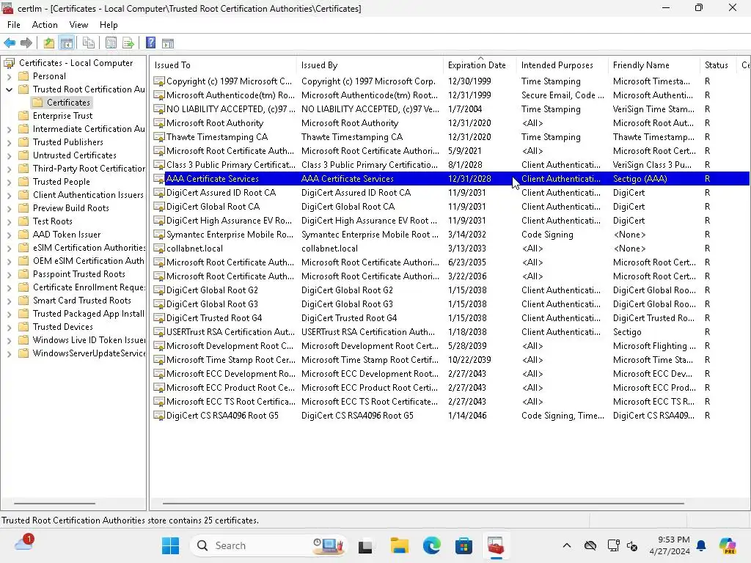This screenshot has width=751, height=563.
Task: Click certificate icon of Microsoft Root Authority
Action: (159, 123)
